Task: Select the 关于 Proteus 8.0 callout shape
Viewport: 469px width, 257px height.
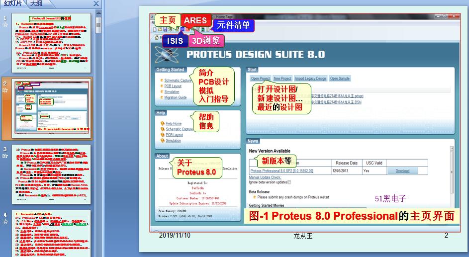Action: 196,168
